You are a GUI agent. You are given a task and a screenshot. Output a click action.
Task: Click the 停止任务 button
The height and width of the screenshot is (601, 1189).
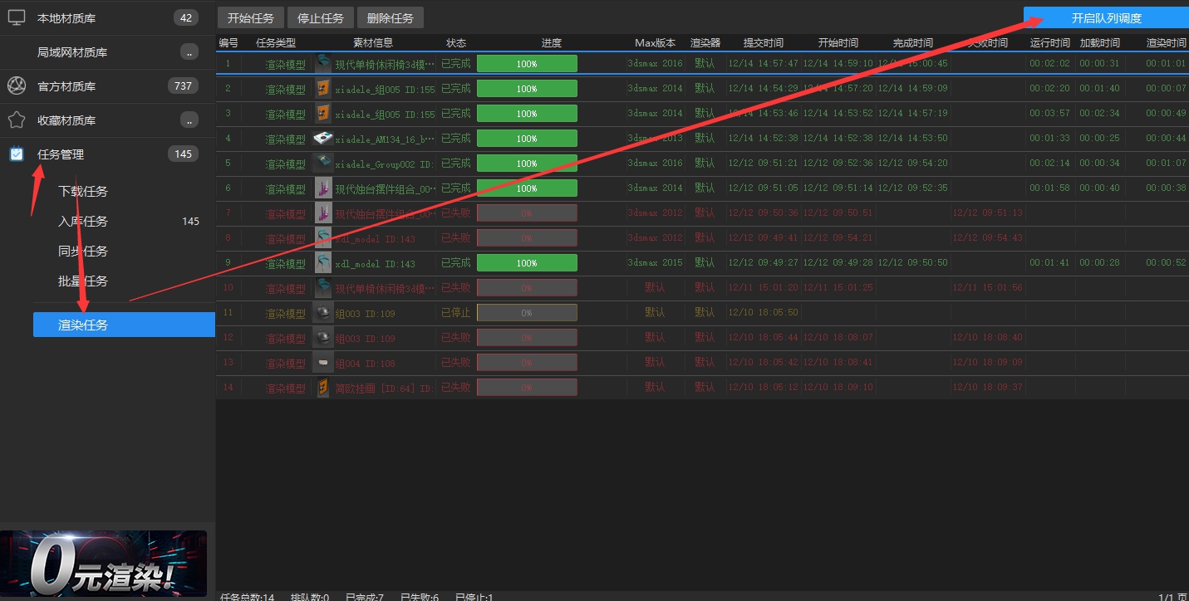pos(321,17)
